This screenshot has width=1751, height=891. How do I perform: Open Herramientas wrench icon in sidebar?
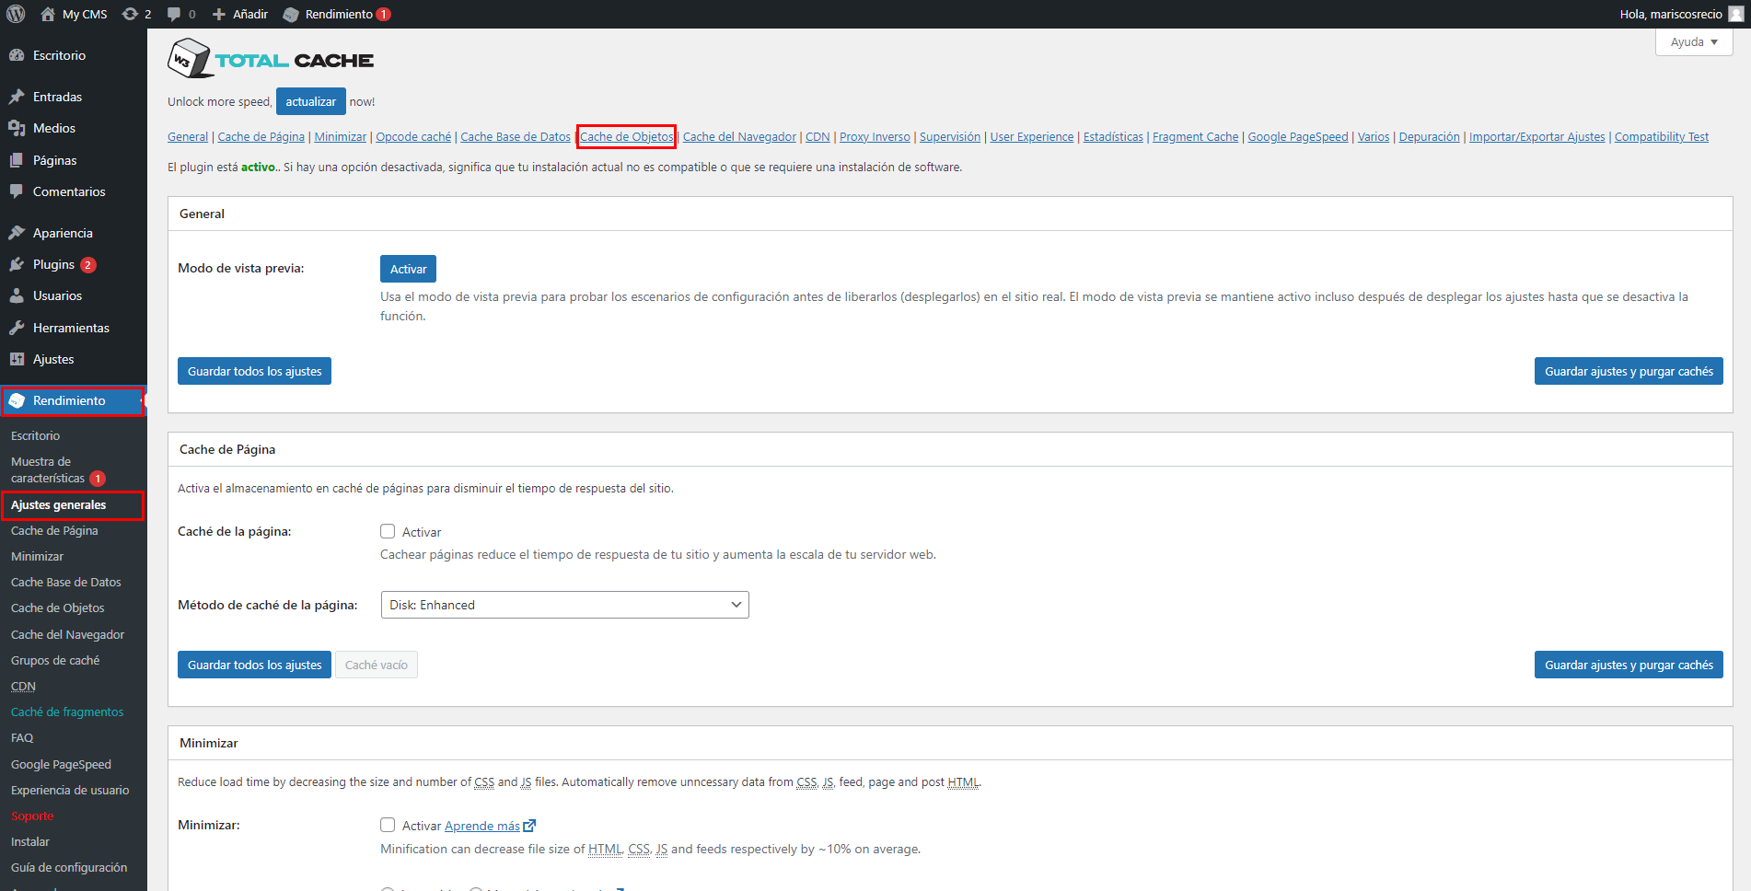(x=17, y=328)
